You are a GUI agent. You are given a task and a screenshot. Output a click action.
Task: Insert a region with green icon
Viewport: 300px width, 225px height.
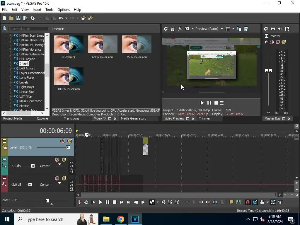(x=238, y=202)
